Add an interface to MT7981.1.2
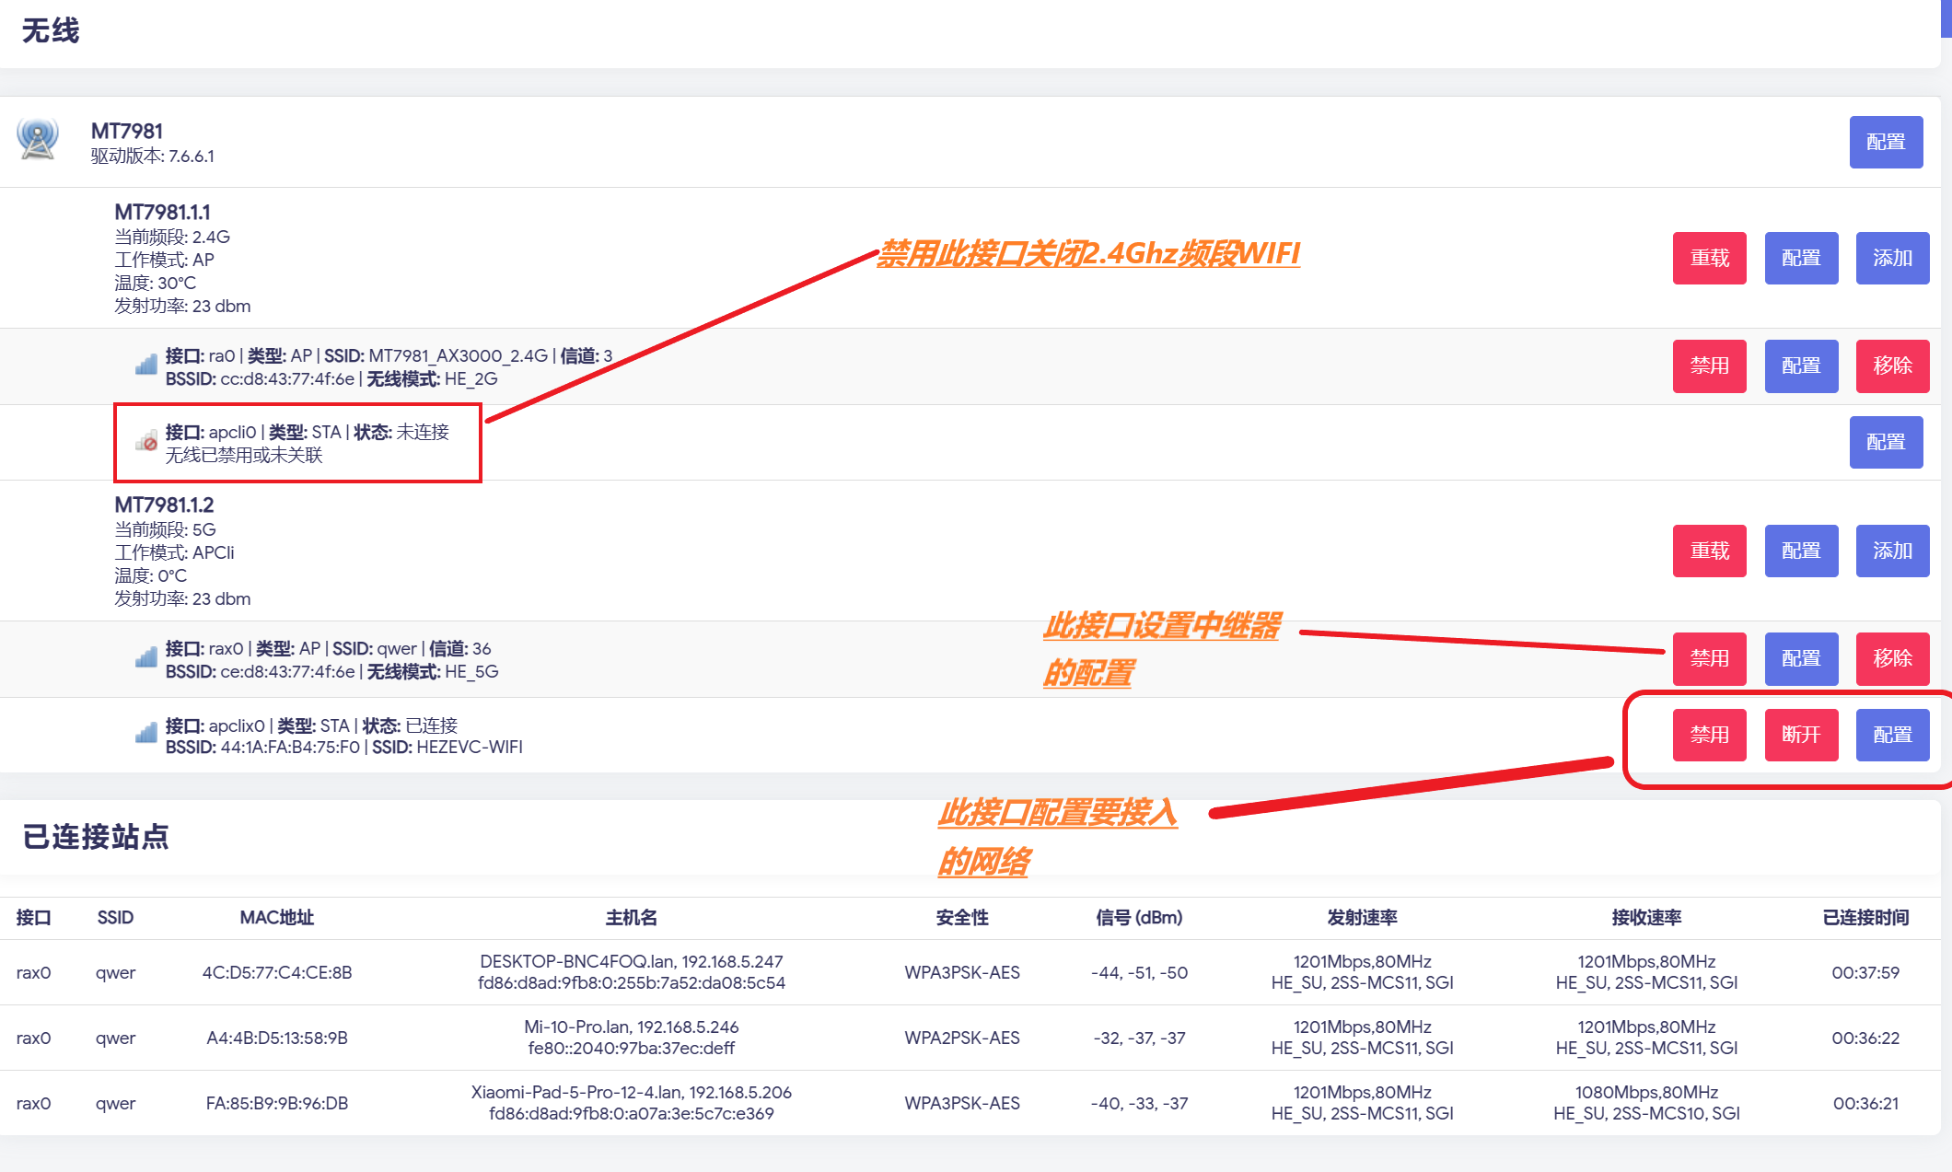 coord(1892,551)
